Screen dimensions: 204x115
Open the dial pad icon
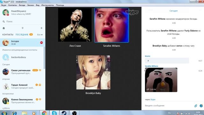(23, 28)
